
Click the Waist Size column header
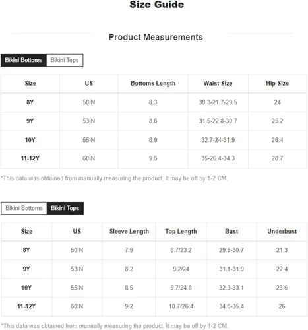coord(218,84)
